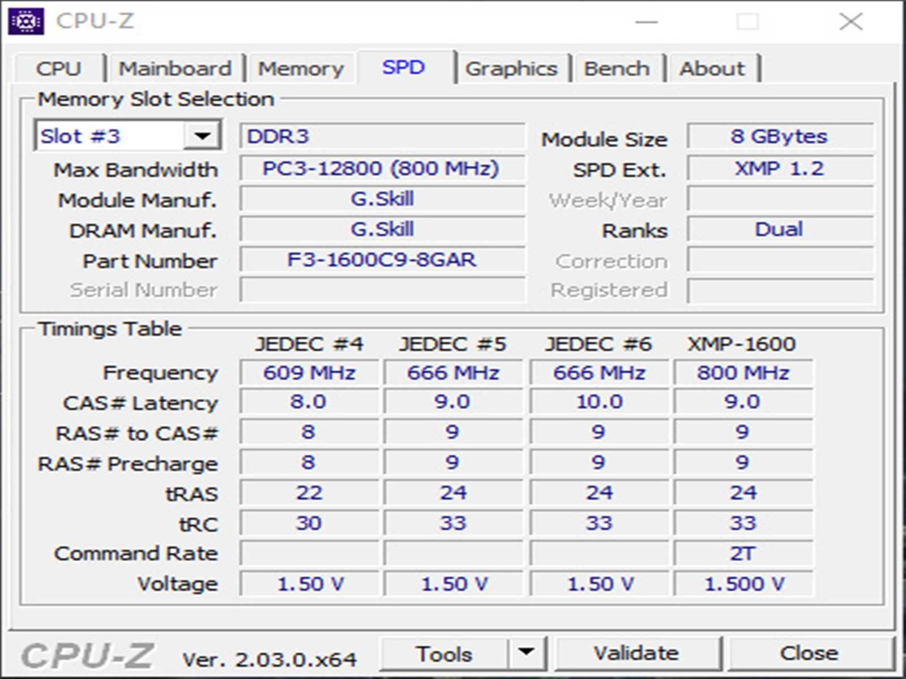Click the JEDEC #4 RAS# to CAS# value 8
906x679 pixels.
pyautogui.click(x=309, y=432)
